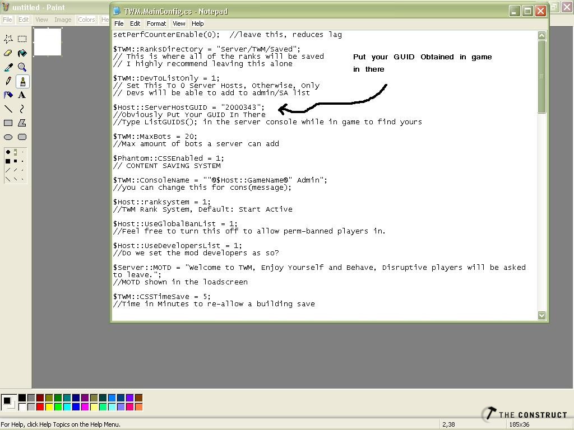574x430 pixels.
Task: Click the "$Host::UseGlobalBanList = 1;" line
Action: (175, 224)
